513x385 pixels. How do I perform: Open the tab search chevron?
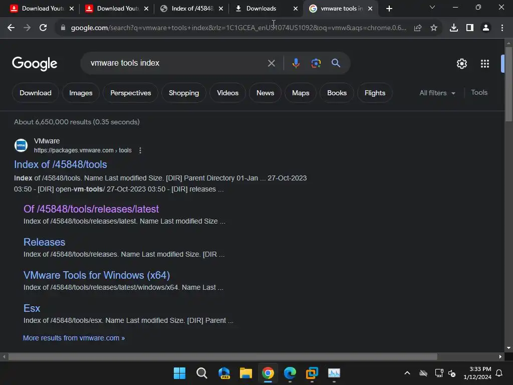point(432,7)
